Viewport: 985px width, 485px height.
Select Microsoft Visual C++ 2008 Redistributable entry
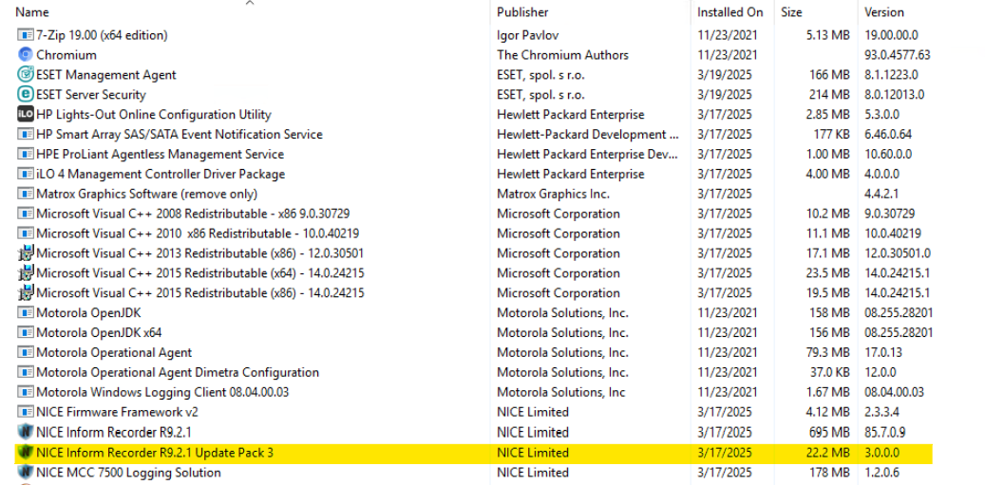pos(194,214)
